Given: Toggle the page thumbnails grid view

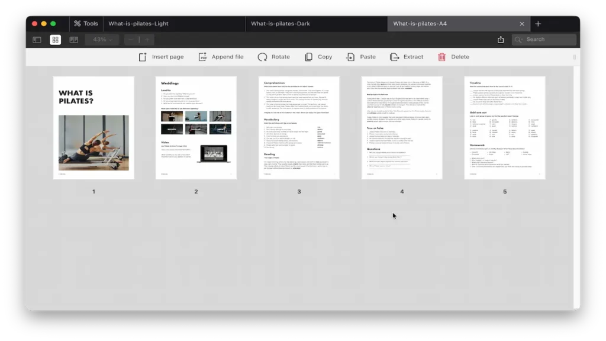Looking at the screenshot, I should click(x=55, y=40).
